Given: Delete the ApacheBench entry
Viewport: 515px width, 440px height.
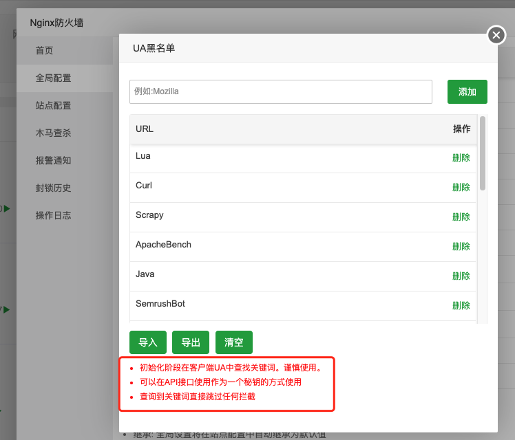Looking at the screenshot, I should click(x=461, y=247).
